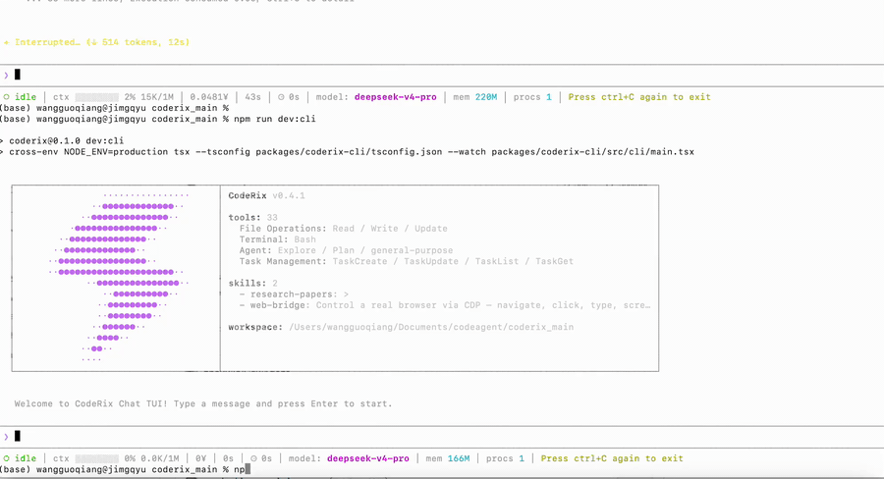Click the 'Explore' agent name
Viewport: 884px width, 479px height.
297,250
